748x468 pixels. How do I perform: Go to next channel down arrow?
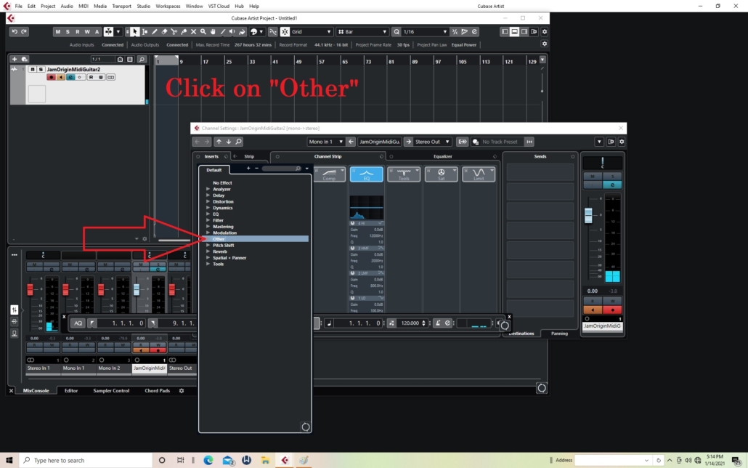229,142
